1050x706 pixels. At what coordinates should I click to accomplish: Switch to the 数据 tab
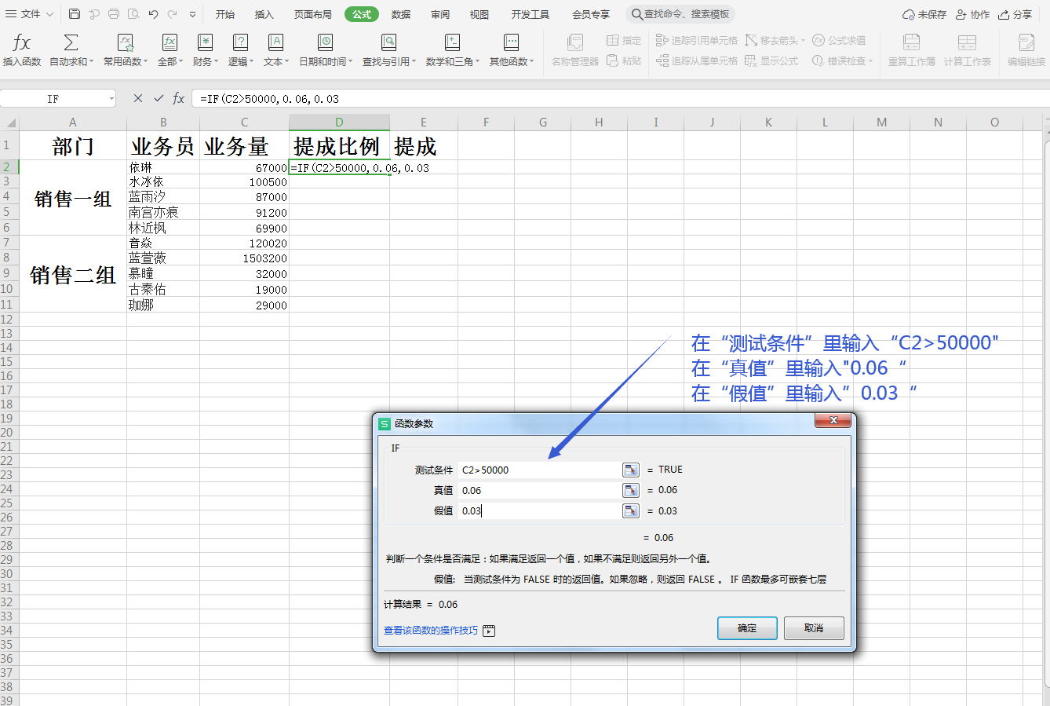click(x=401, y=14)
